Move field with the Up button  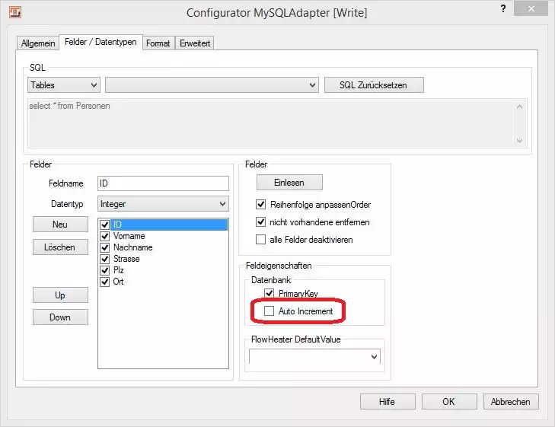coord(60,295)
